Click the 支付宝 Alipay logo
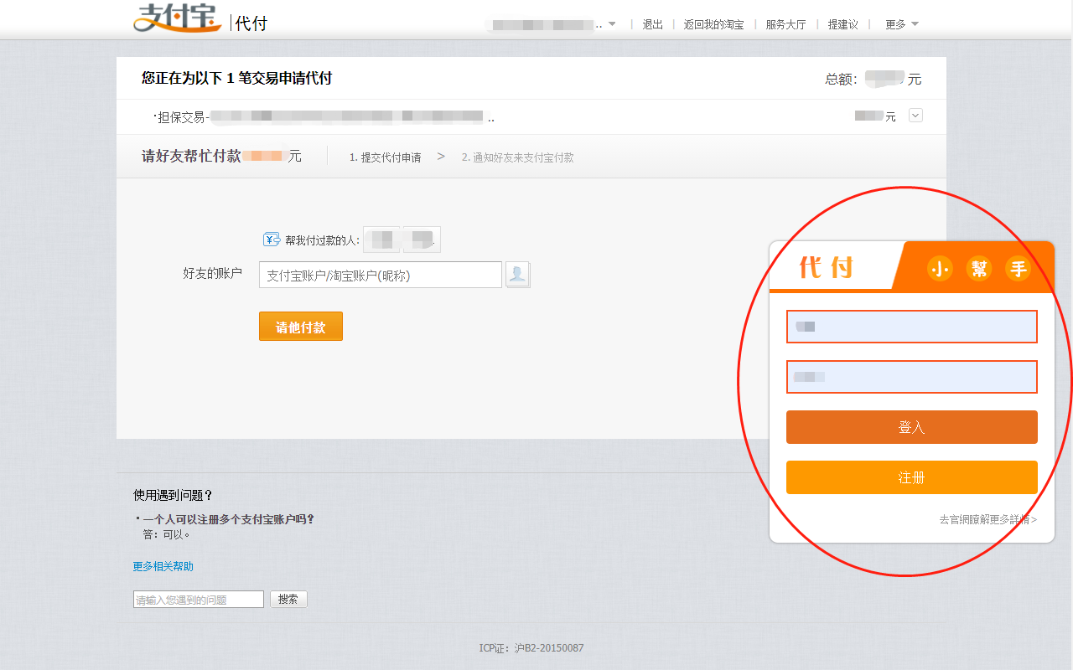Image resolution: width=1073 pixels, height=670 pixels. [176, 18]
